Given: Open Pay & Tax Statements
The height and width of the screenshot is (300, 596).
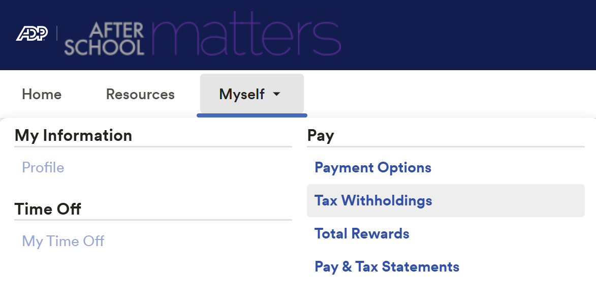Looking at the screenshot, I should click(x=387, y=267).
